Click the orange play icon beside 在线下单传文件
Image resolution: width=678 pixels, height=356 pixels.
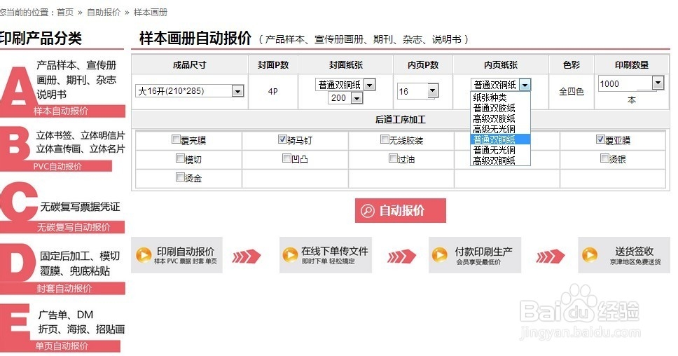point(290,255)
